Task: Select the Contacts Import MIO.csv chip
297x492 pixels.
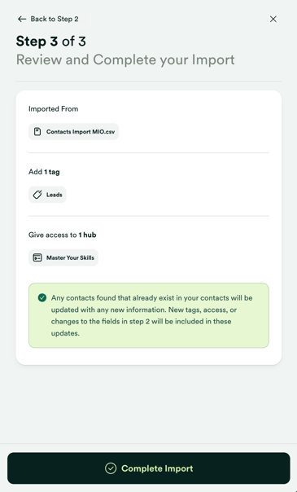Action: click(x=73, y=132)
